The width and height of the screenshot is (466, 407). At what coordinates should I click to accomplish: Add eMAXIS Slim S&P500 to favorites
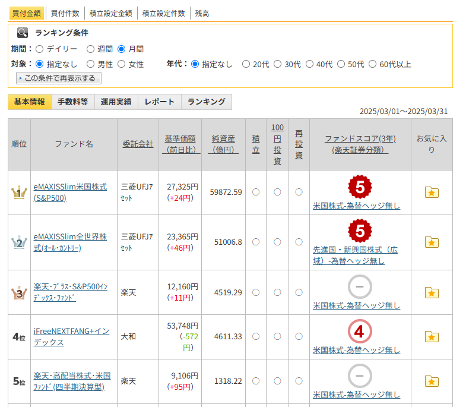[432, 192]
